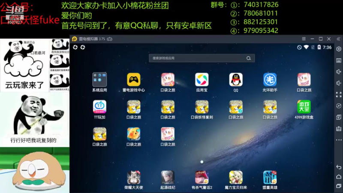Decrease volume using lower speaker icon
This screenshot has width=343, height=193.
pyautogui.click(x=339, y=83)
